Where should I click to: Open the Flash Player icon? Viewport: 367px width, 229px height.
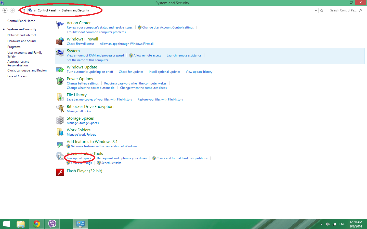click(60, 172)
